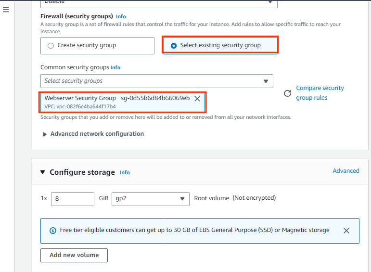Click the partially hidden Disable dropdown at top
Viewport: 371px width, 272px height.
[159, 3]
